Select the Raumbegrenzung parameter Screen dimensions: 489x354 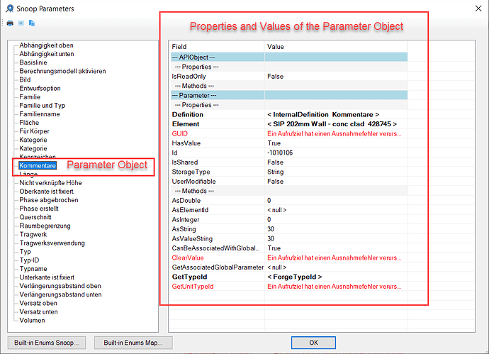pos(45,226)
